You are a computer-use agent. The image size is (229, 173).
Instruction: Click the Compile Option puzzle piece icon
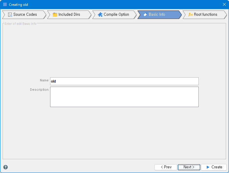pos(100,15)
